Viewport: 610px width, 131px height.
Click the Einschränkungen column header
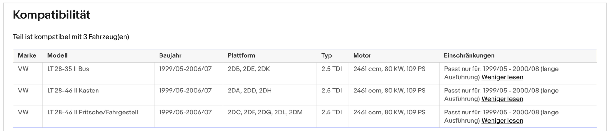[x=469, y=55]
